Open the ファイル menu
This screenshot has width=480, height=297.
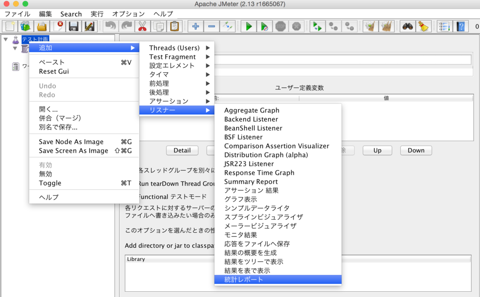click(x=17, y=14)
